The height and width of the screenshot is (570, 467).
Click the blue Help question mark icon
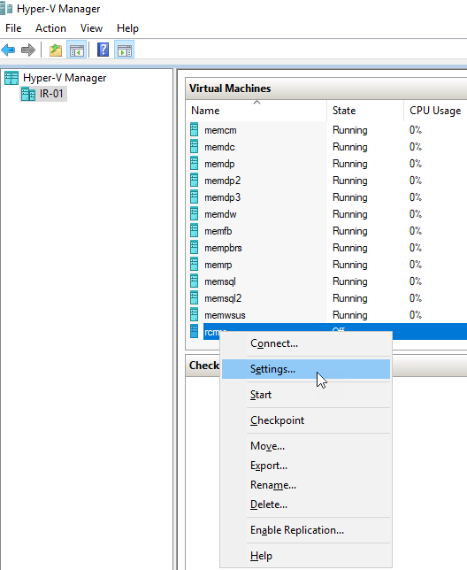(x=103, y=50)
